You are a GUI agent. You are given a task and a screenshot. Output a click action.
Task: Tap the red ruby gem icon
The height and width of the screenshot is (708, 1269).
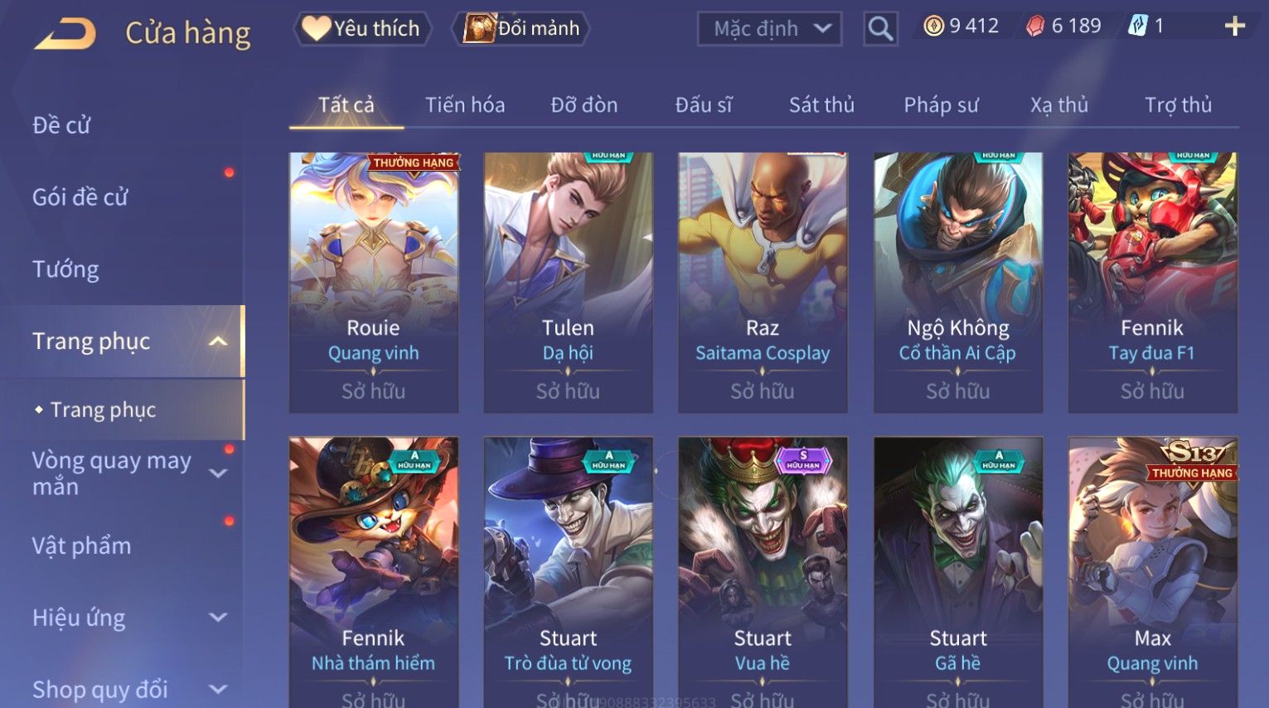[1035, 27]
